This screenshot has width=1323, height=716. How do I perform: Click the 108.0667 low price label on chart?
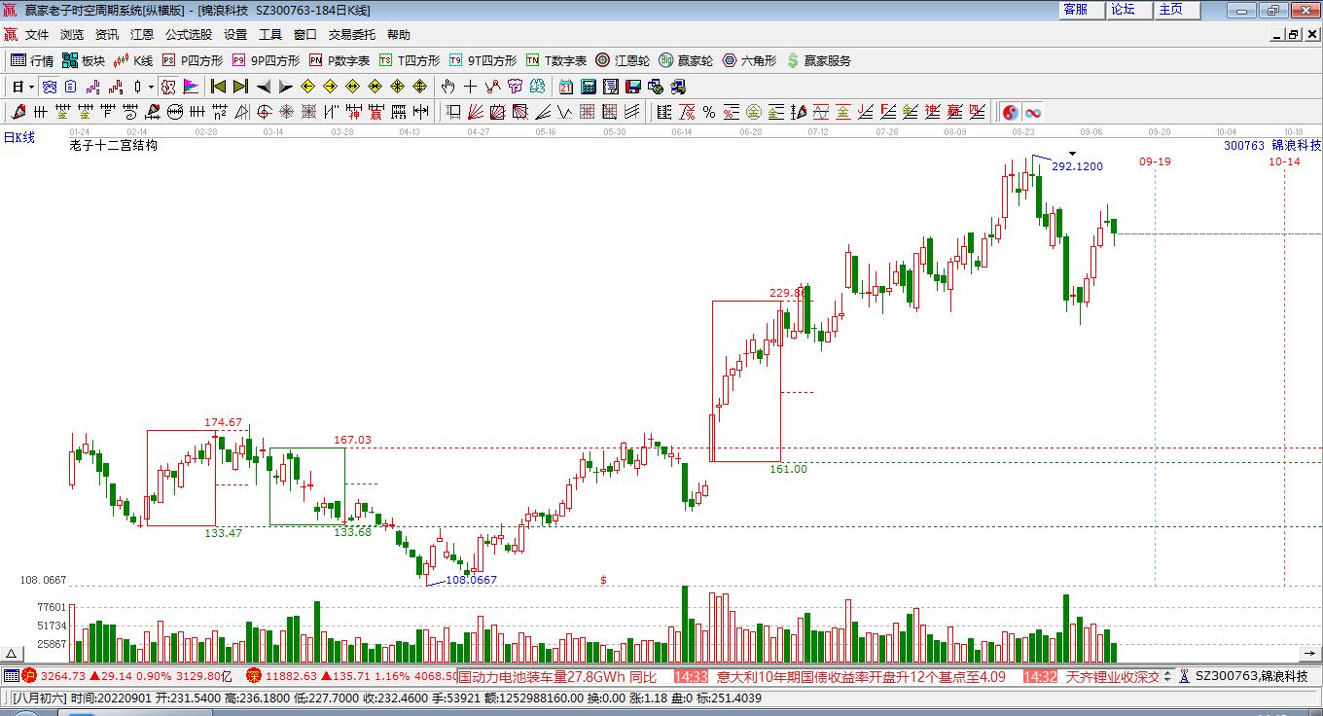(x=471, y=580)
